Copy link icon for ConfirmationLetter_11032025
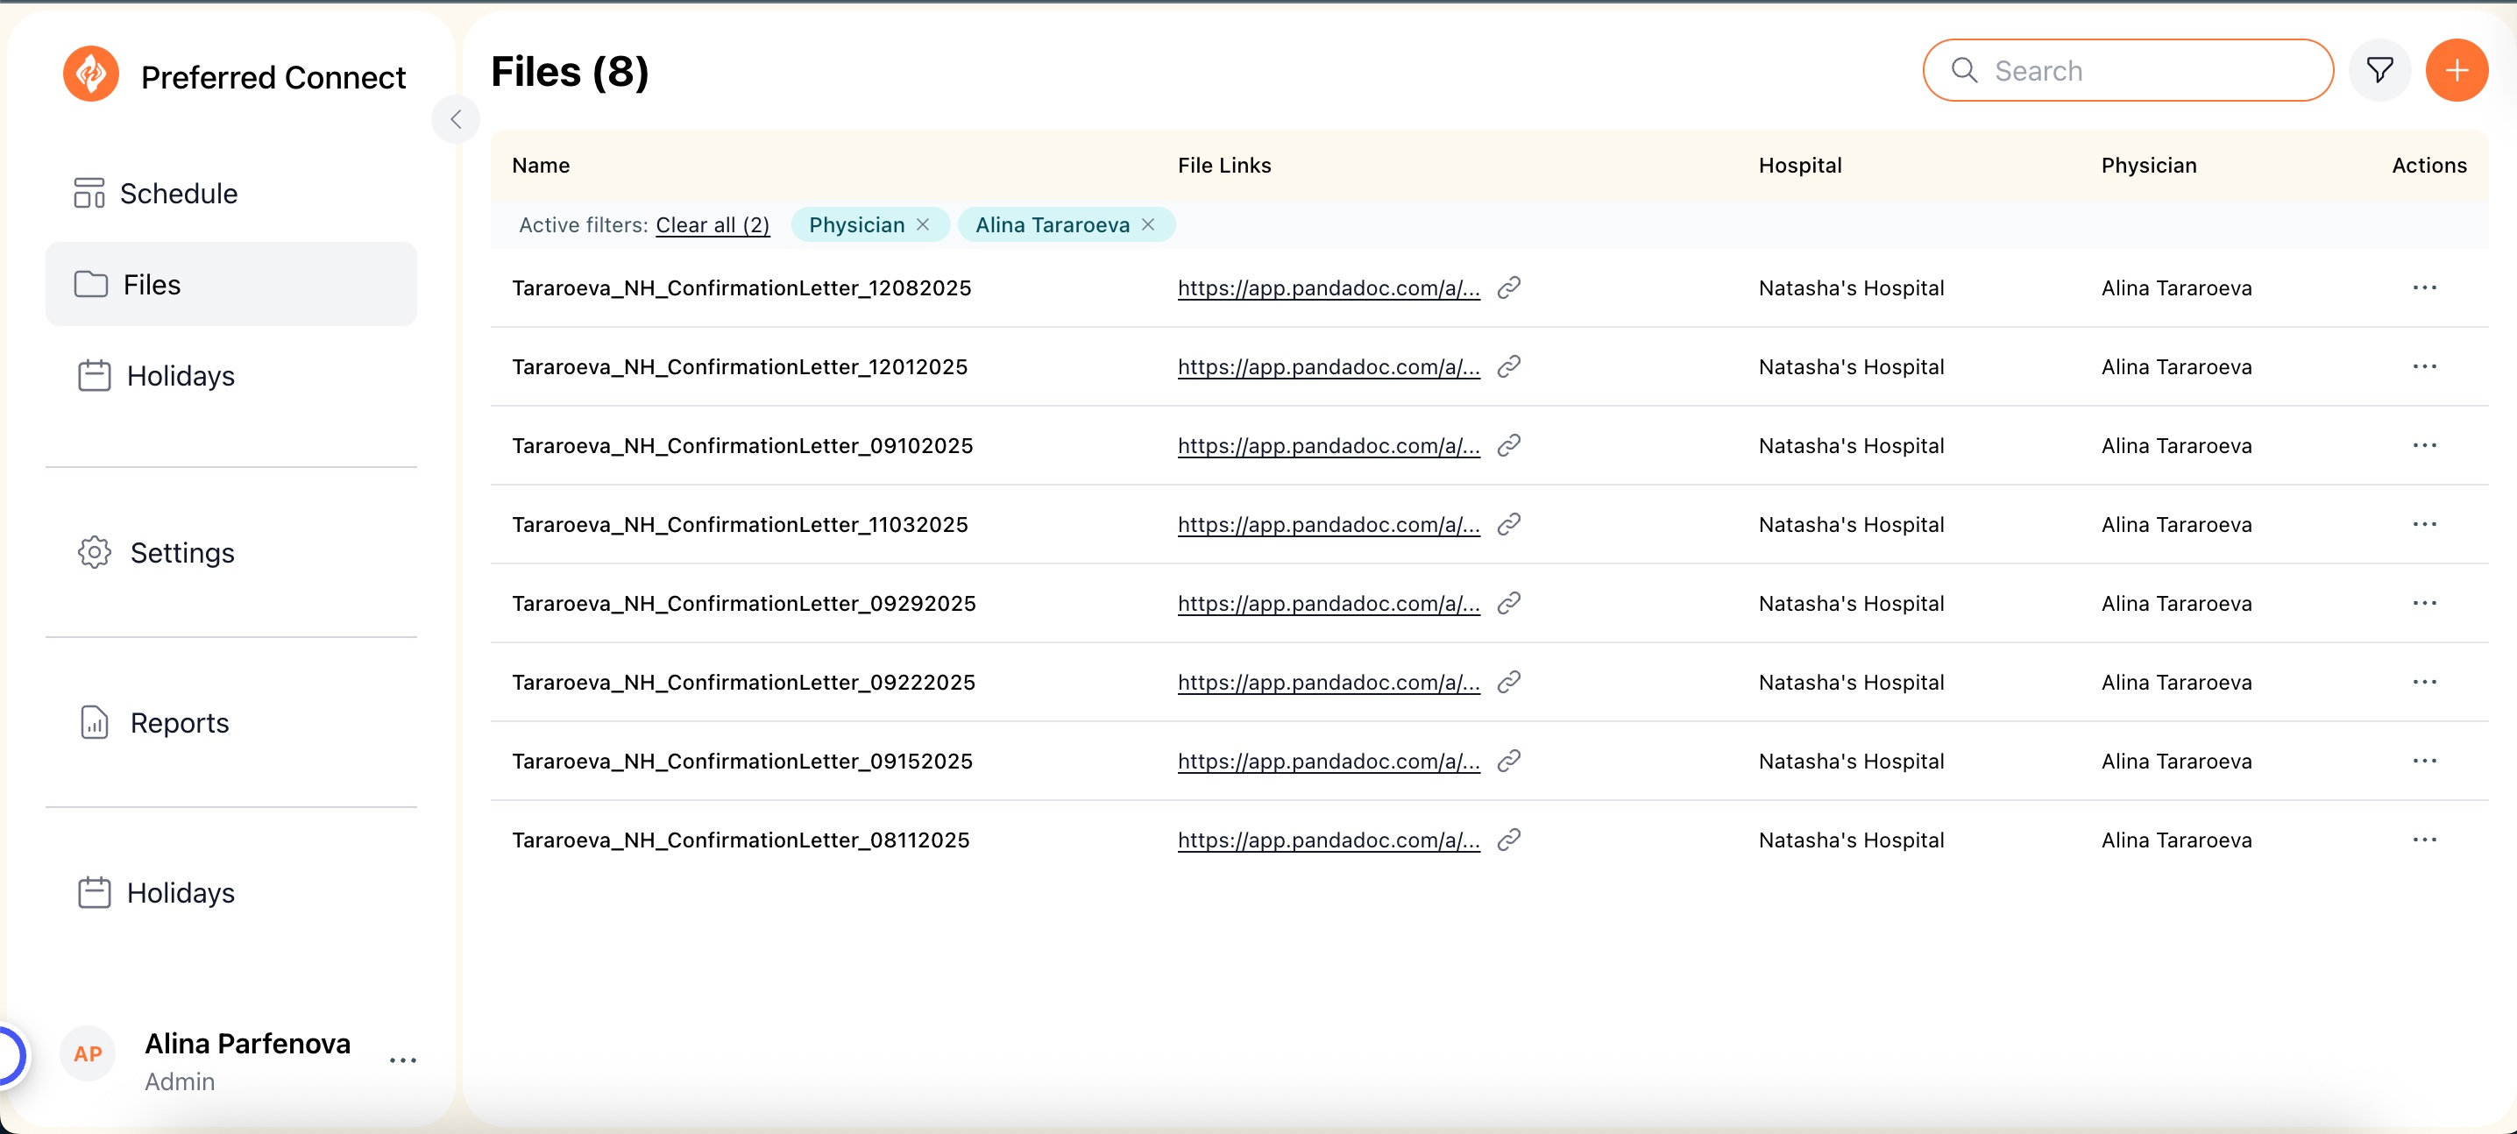 pyautogui.click(x=1508, y=525)
